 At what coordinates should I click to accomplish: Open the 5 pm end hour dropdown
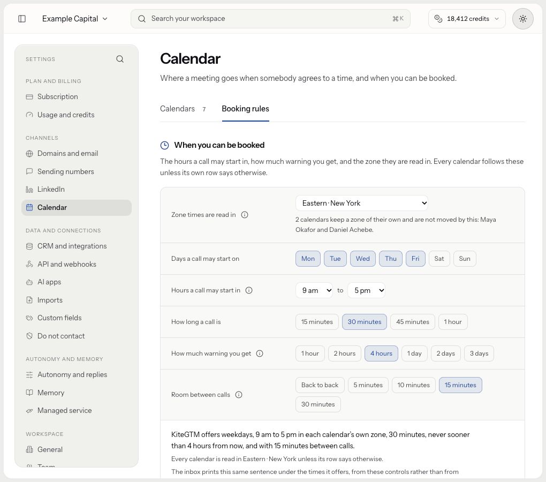[x=366, y=290]
